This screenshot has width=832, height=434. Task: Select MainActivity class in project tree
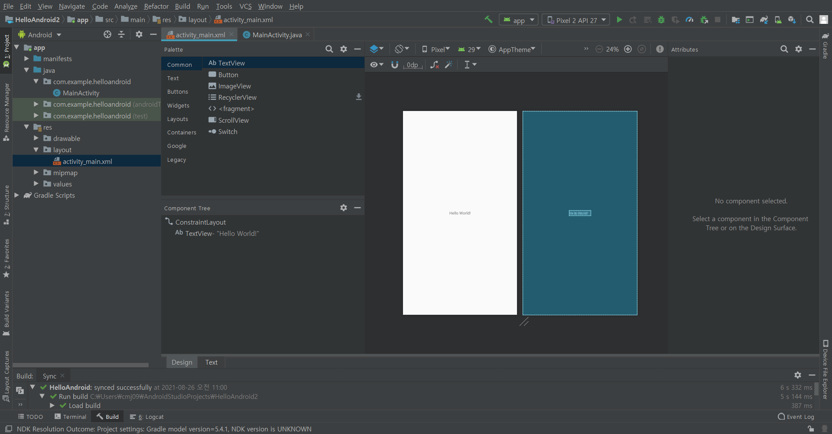pyautogui.click(x=81, y=93)
